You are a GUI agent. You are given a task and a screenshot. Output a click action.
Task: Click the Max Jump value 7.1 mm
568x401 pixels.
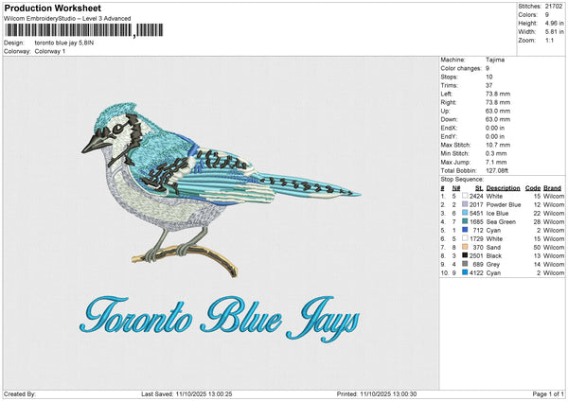496,162
